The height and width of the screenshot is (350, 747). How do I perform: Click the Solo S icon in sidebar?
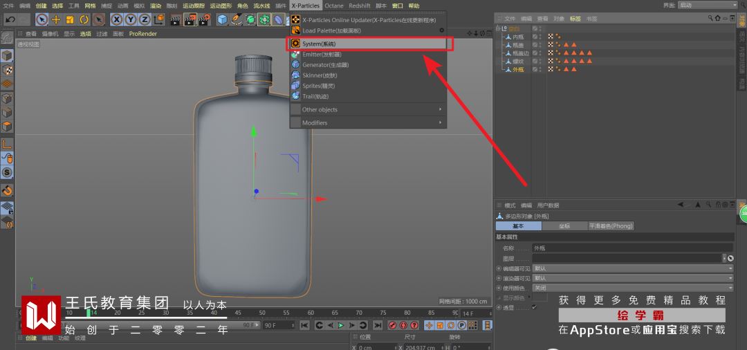pos(7,172)
